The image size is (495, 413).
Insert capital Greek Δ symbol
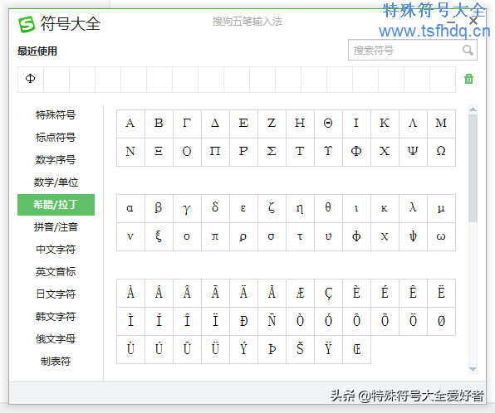pyautogui.click(x=215, y=124)
